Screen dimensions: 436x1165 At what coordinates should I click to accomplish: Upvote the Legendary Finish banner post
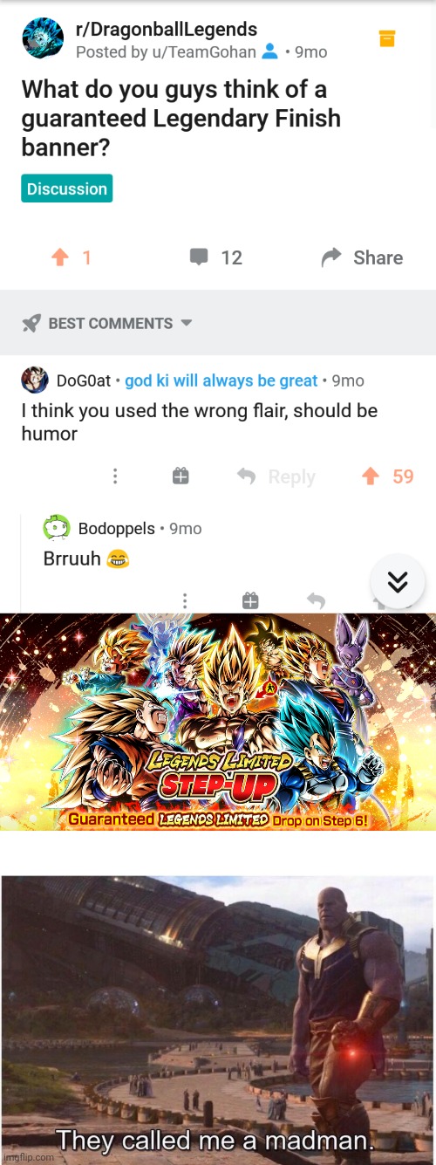[x=59, y=257]
